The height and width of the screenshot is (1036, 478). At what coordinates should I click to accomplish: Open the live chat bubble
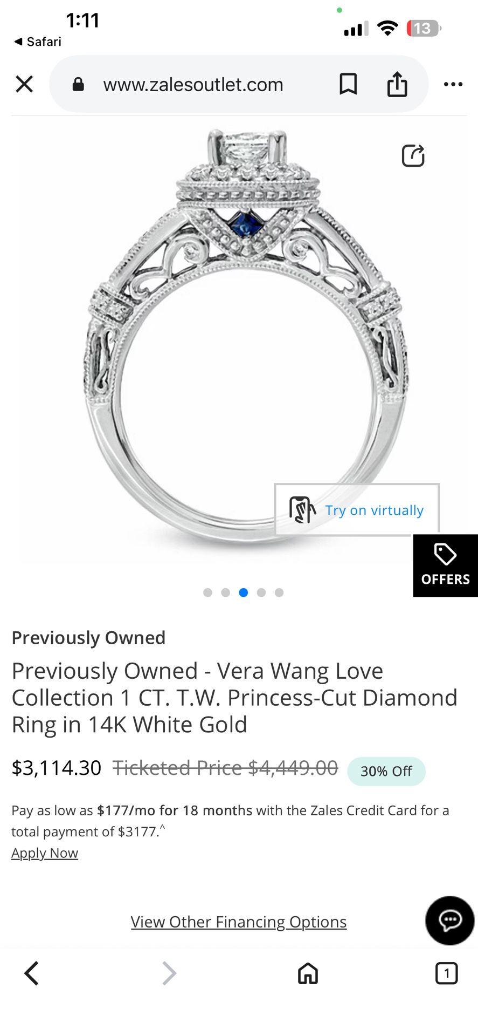pos(450,921)
